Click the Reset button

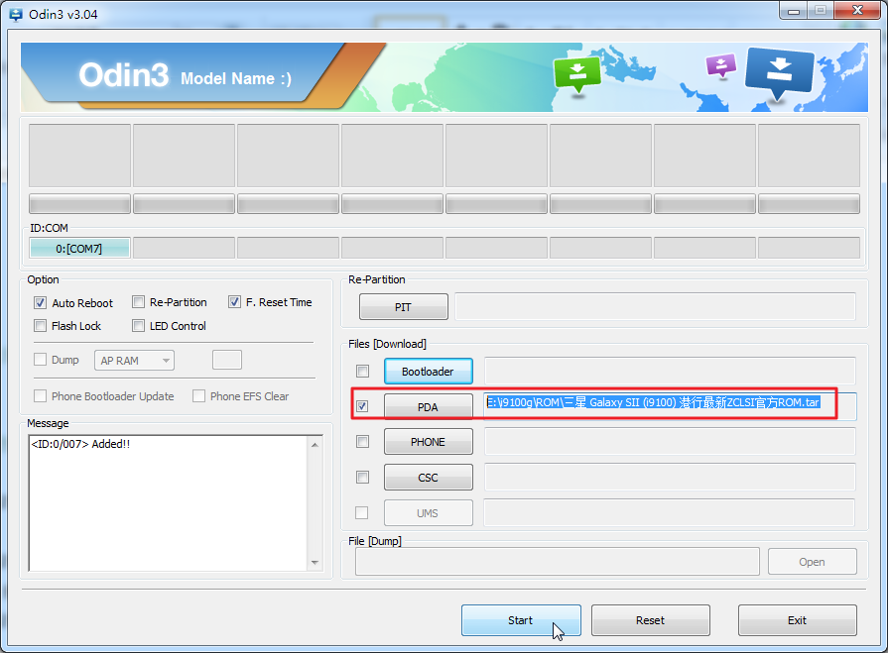pyautogui.click(x=650, y=620)
